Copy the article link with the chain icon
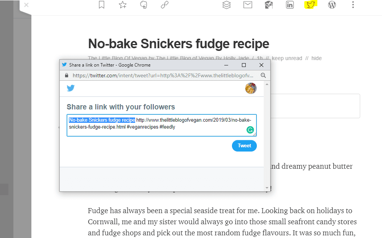The image size is (382, 238). 165,5
